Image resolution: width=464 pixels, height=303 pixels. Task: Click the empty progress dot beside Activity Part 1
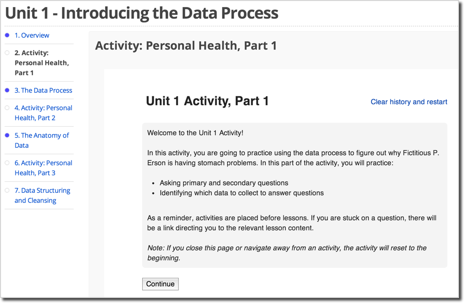coord(7,53)
